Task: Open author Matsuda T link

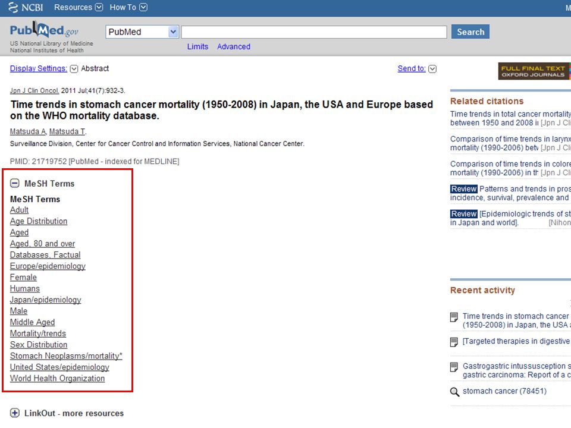Action: point(67,131)
